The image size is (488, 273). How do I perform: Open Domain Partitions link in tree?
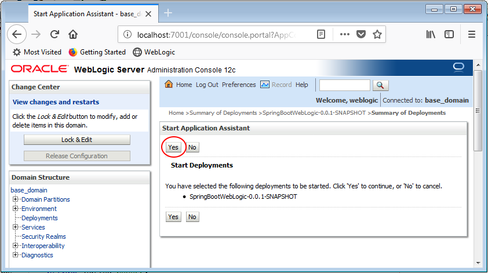pos(46,199)
